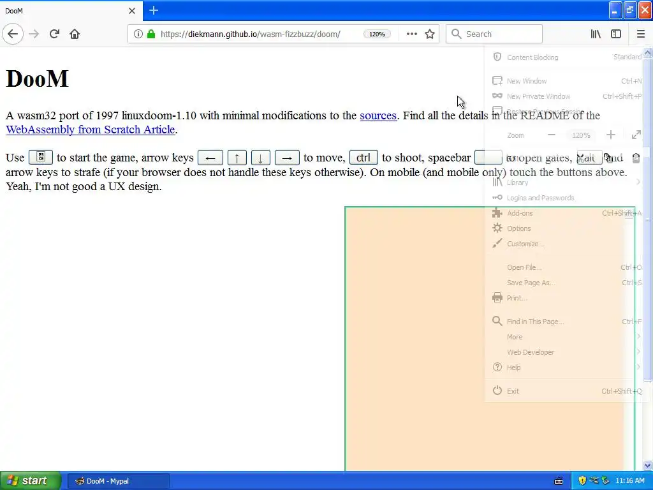The image size is (653, 490).
Task: Open Content Blocking in the menu
Action: pyautogui.click(x=567, y=57)
